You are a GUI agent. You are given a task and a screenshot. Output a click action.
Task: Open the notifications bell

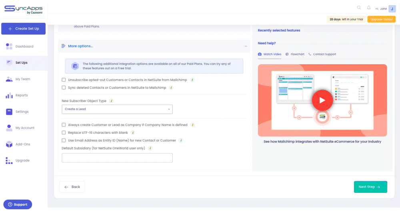point(369,8)
